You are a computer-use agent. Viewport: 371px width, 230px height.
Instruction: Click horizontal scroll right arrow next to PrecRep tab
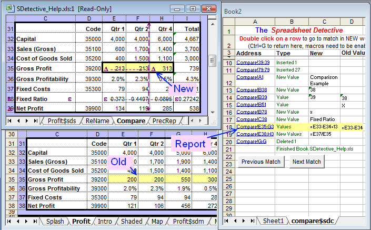(x=200, y=121)
